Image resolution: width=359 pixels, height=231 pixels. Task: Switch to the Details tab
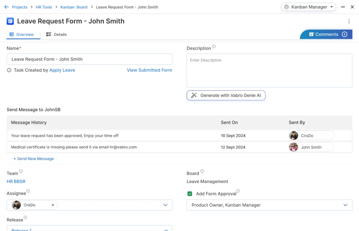click(57, 35)
